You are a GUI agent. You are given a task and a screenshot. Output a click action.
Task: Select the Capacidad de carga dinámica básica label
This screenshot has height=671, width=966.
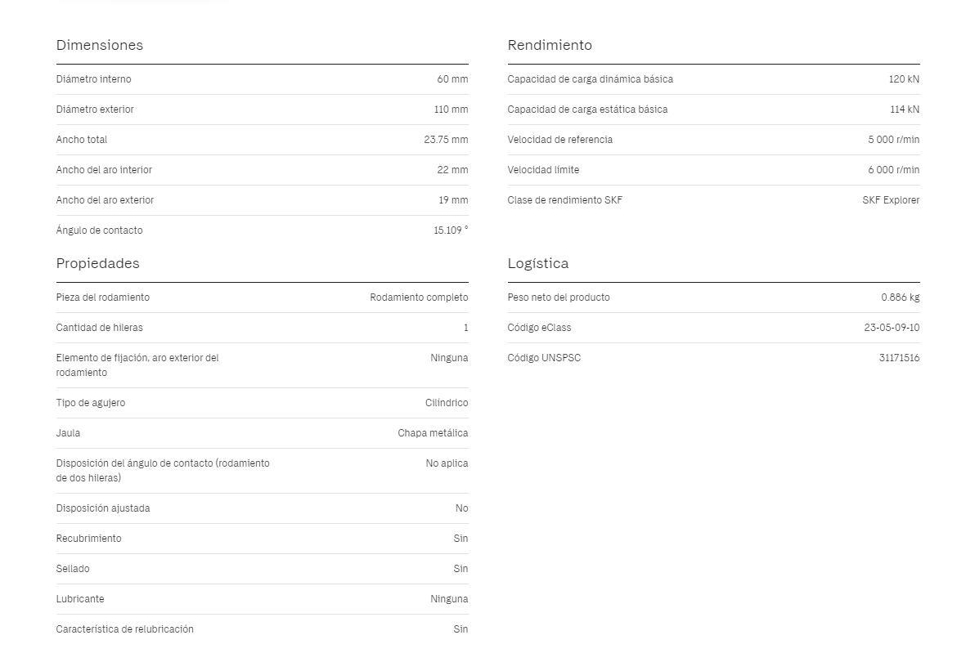tap(591, 78)
